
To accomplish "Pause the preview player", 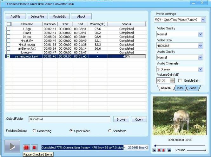I will [159, 150].
